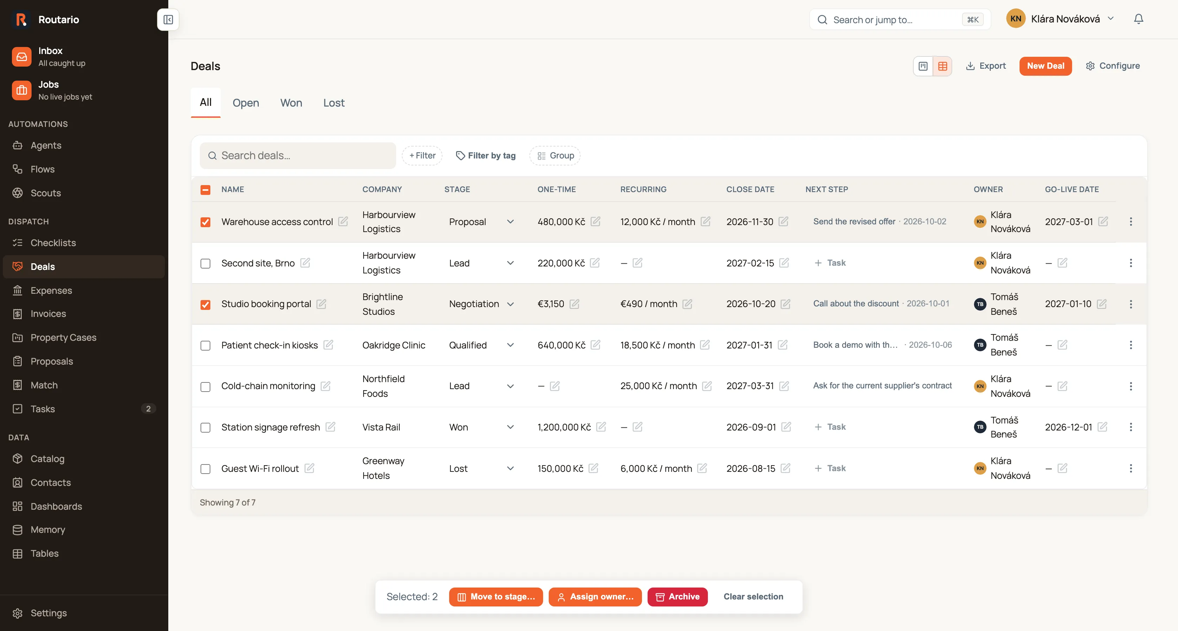Image resolution: width=1178 pixels, height=631 pixels.
Task: Open Inbox from sidebar
Action: pyautogui.click(x=84, y=57)
